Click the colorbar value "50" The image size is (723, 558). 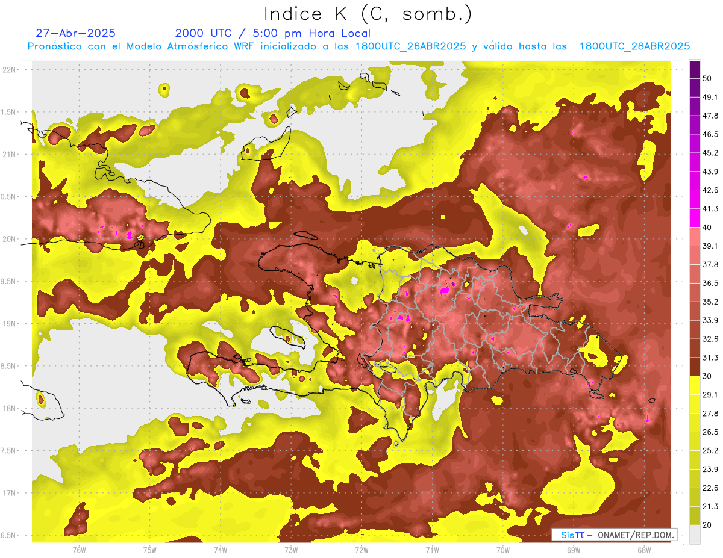pos(707,78)
